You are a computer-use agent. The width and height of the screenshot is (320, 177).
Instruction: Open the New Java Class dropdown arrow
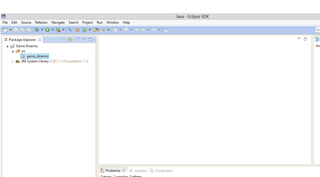(90, 30)
